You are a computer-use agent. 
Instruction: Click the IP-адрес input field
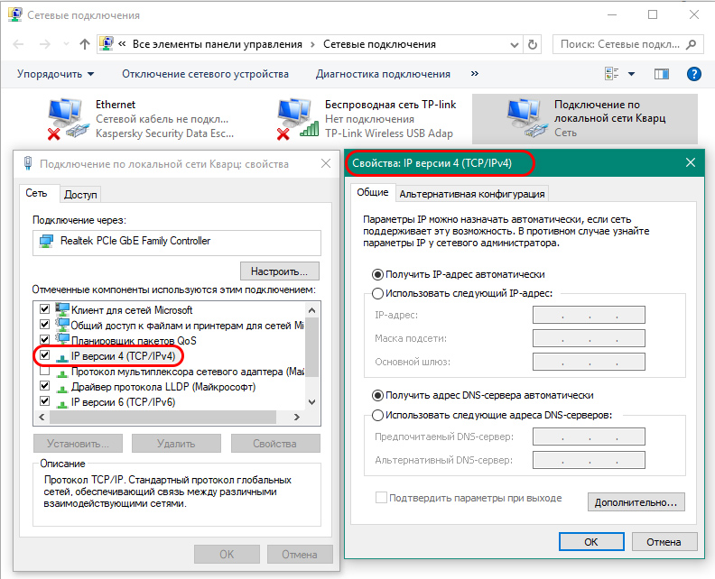[x=589, y=315]
